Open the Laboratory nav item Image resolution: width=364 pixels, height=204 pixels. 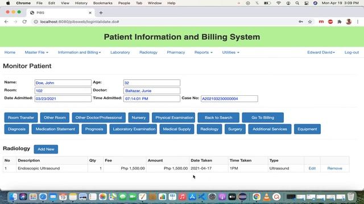pyautogui.click(x=120, y=52)
